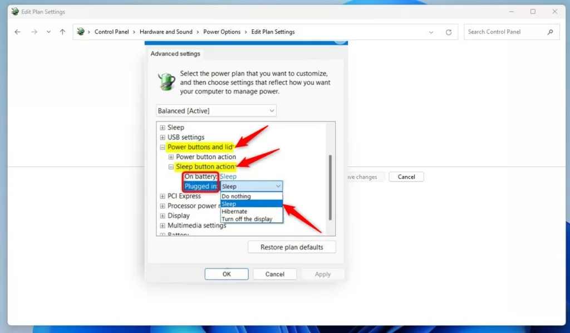Expand Processor power management node
This screenshot has width=570, height=333.
click(163, 206)
